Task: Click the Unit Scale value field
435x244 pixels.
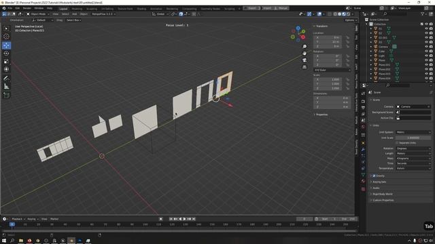Action: click(x=413, y=138)
